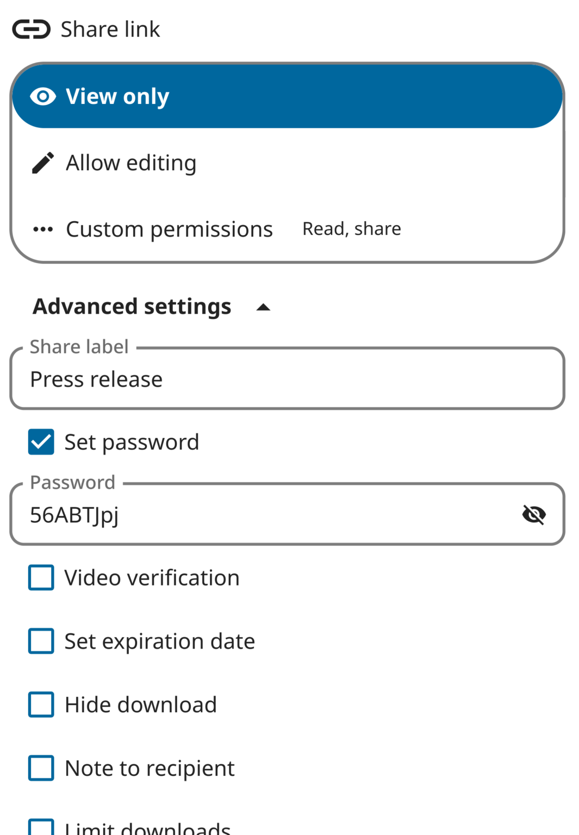
Task: Click the checkmark icon inside Set password box
Action: [40, 442]
